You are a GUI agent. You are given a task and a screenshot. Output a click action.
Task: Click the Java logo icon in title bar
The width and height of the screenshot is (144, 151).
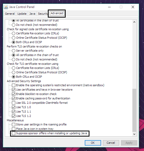coord(6,7)
